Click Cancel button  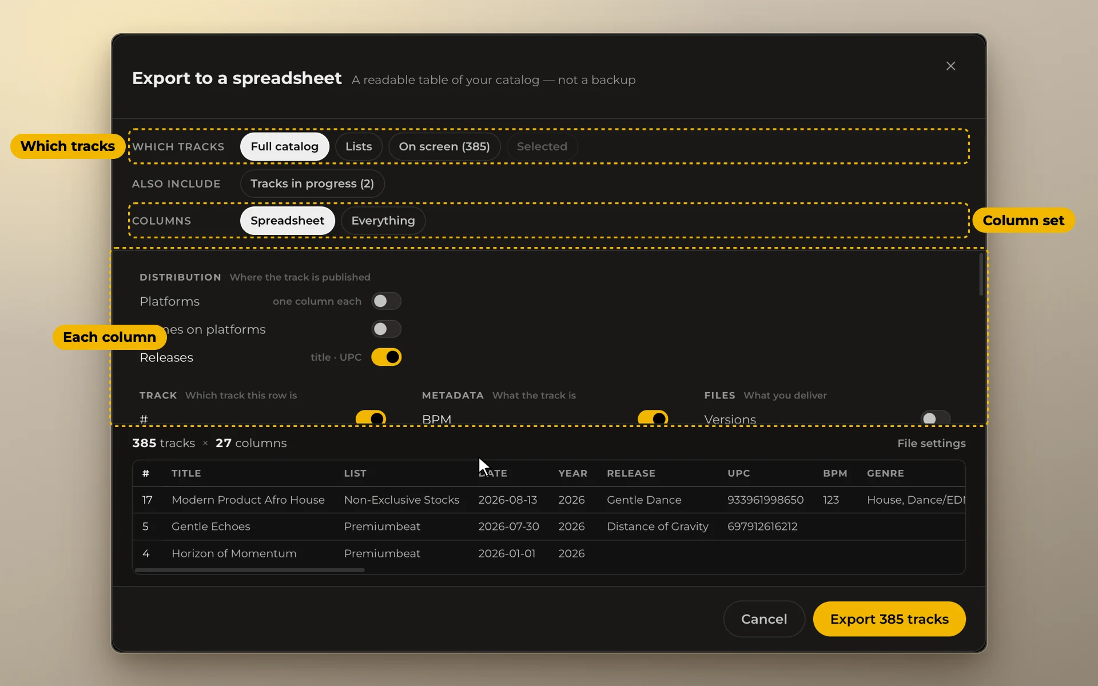[x=764, y=619]
